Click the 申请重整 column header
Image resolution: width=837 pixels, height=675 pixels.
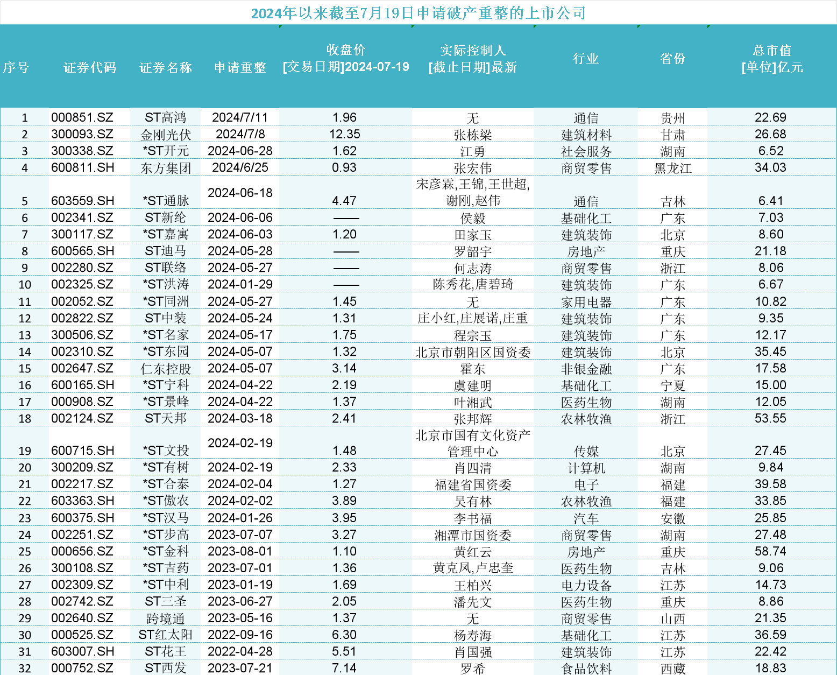click(240, 67)
